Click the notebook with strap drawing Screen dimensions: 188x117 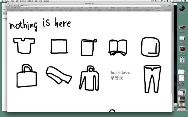[89, 47]
